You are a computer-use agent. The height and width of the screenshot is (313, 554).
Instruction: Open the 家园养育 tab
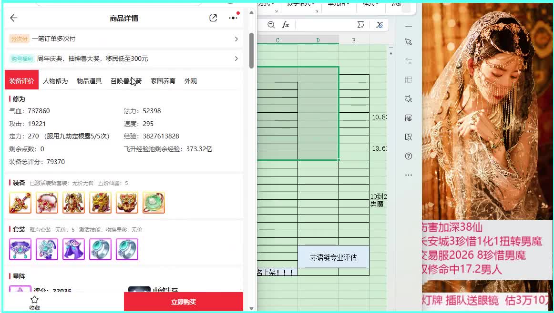[163, 81]
